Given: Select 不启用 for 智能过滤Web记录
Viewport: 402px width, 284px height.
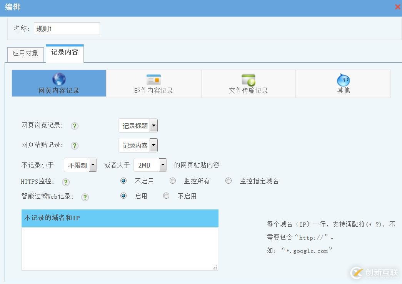Looking at the screenshot, I should (x=166, y=196).
